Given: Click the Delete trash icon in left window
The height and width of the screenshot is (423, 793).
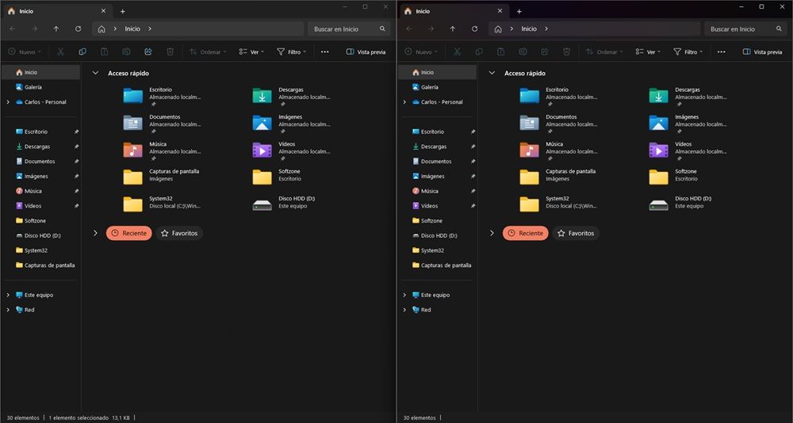Looking at the screenshot, I should click(x=170, y=51).
